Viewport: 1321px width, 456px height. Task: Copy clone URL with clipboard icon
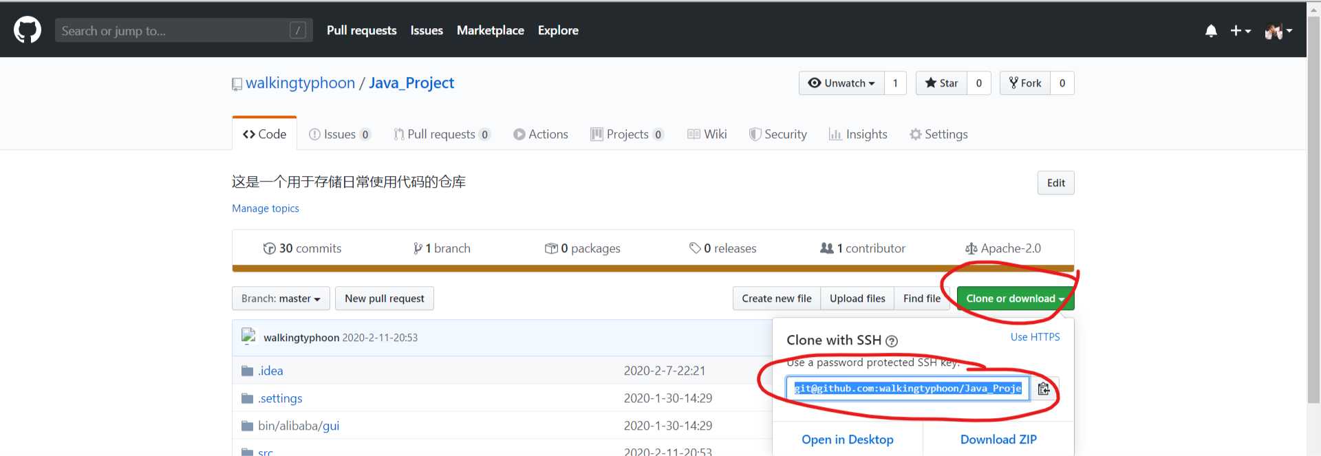point(1044,389)
